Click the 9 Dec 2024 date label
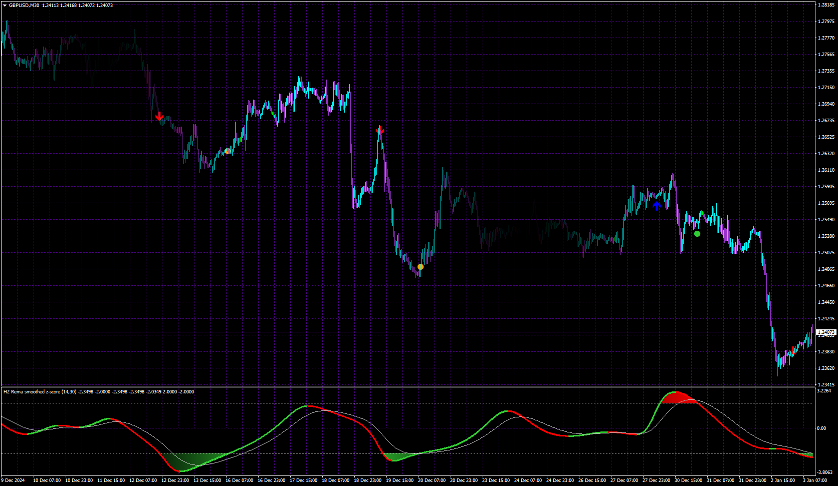The height and width of the screenshot is (486, 838). point(13,480)
